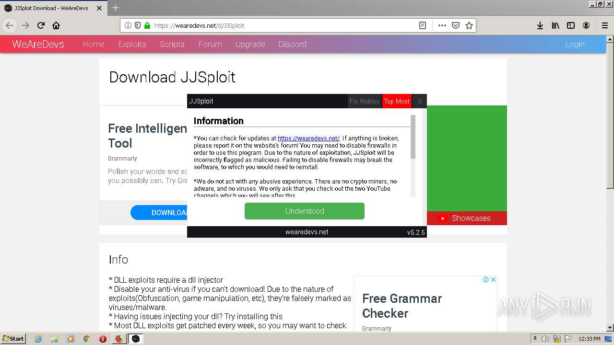
Task: Close JJSploit window with X
Action: pyautogui.click(x=420, y=101)
